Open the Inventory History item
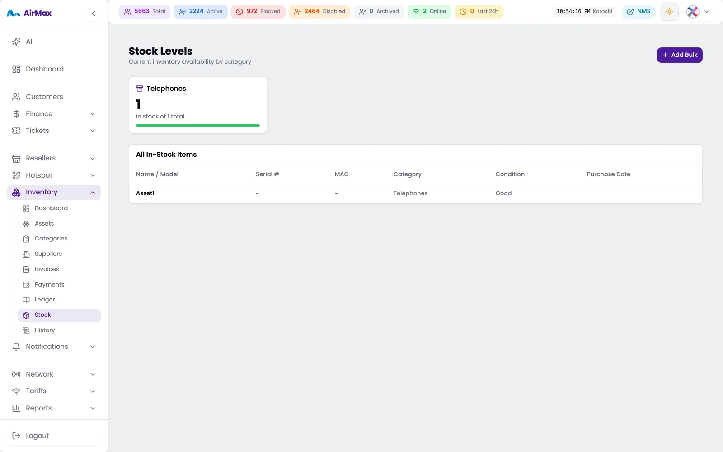This screenshot has width=723, height=452. tap(59, 330)
